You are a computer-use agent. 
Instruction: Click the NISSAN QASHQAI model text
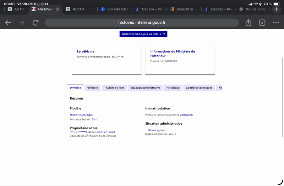pos(81,115)
